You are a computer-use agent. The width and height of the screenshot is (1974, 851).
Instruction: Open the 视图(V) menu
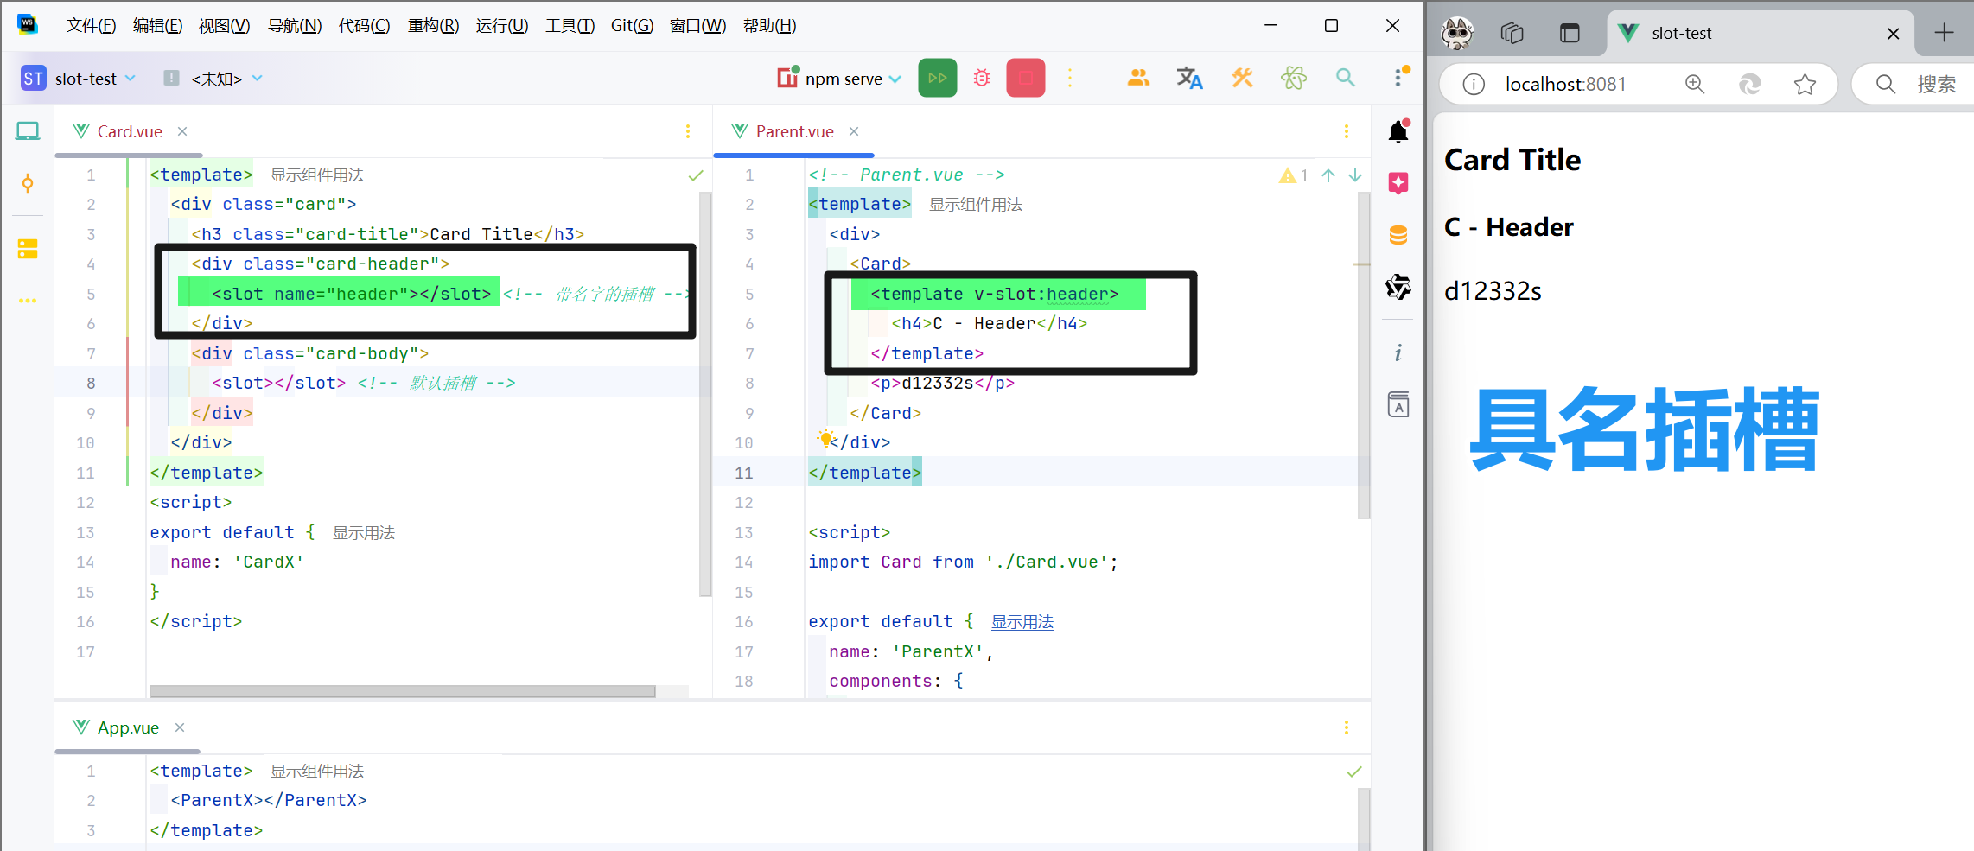point(224,26)
